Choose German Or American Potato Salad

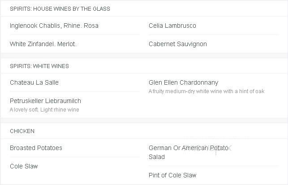[189, 152]
